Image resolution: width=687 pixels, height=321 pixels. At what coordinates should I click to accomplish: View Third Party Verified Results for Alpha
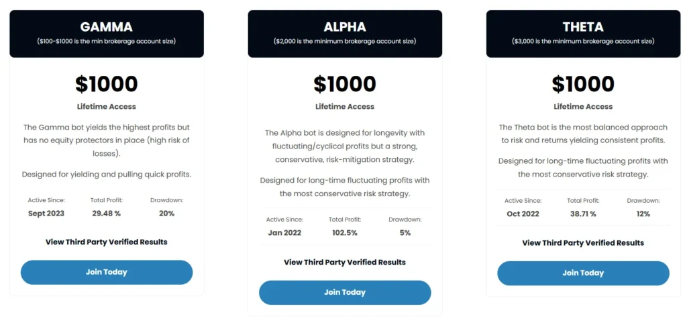(345, 262)
